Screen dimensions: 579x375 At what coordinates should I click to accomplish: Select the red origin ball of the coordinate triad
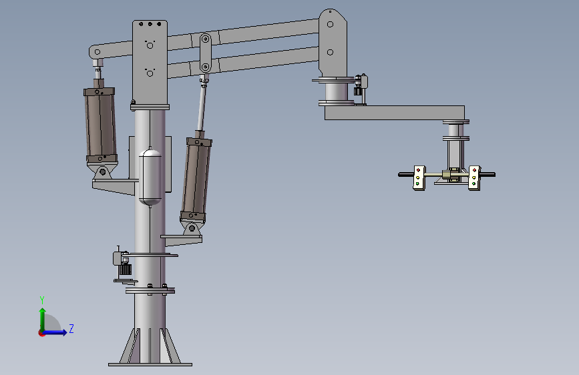(41, 333)
